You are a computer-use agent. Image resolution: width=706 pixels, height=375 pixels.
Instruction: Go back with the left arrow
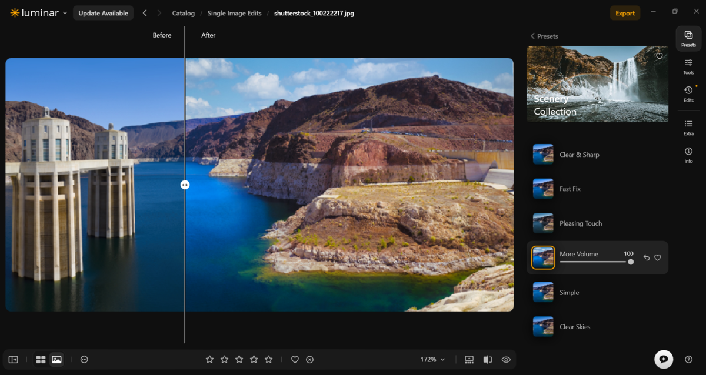145,13
